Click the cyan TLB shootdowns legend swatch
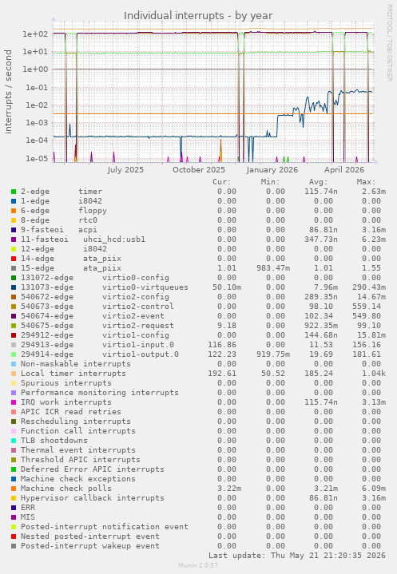 tap(14, 441)
